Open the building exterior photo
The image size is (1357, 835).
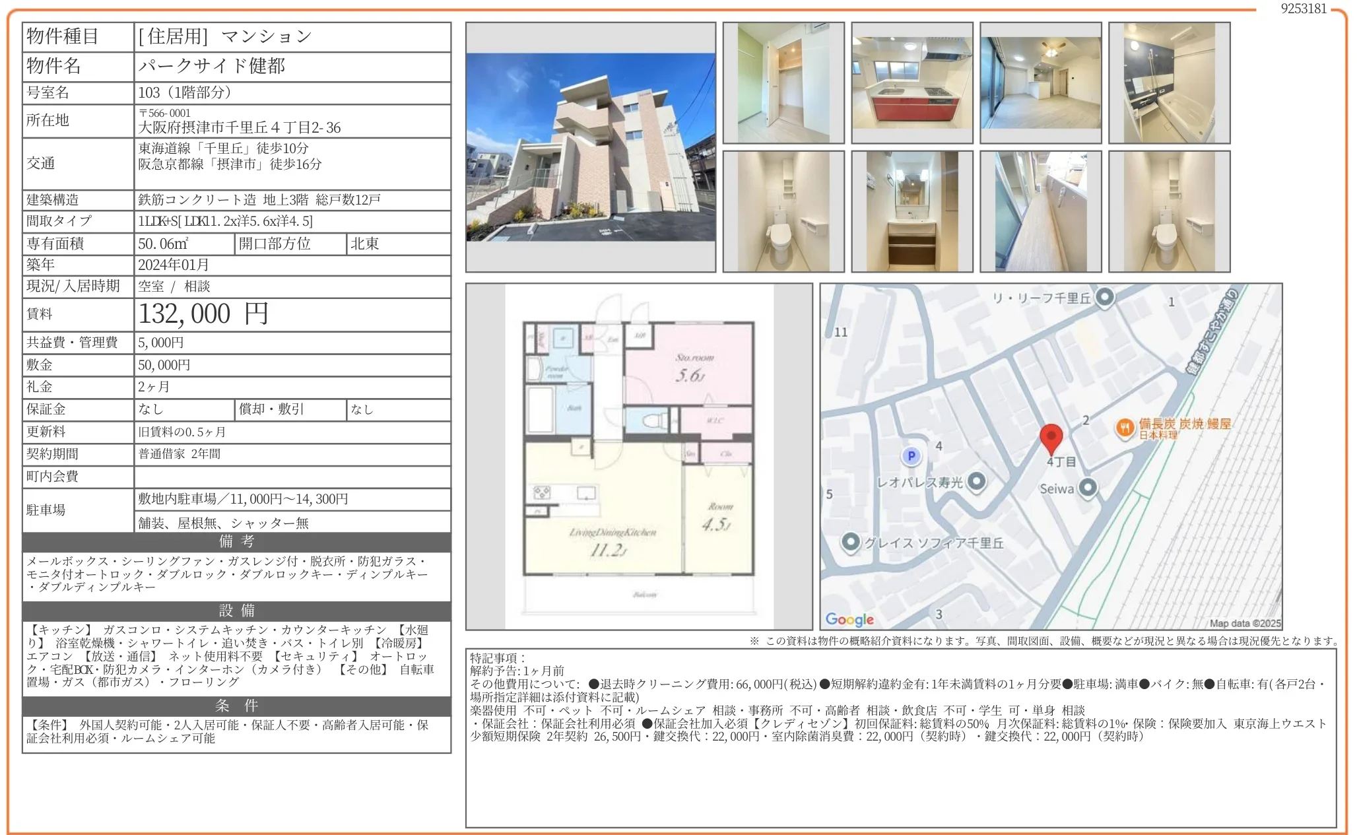point(591,149)
